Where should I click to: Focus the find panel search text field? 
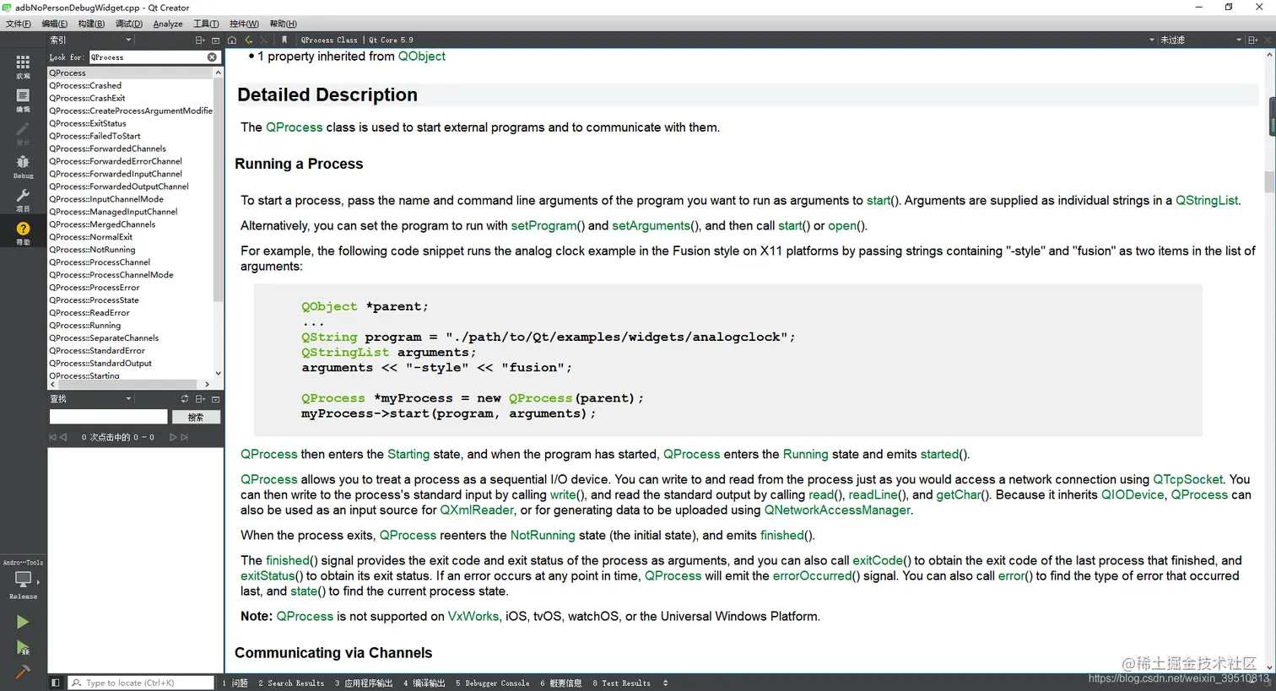108,417
